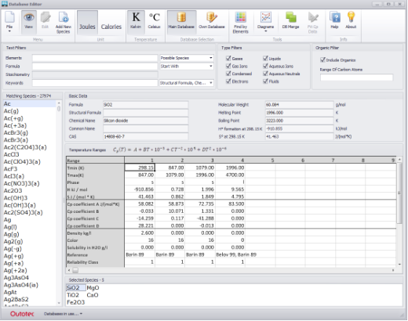
Task: Click the CAS number field
Action: [146, 136]
